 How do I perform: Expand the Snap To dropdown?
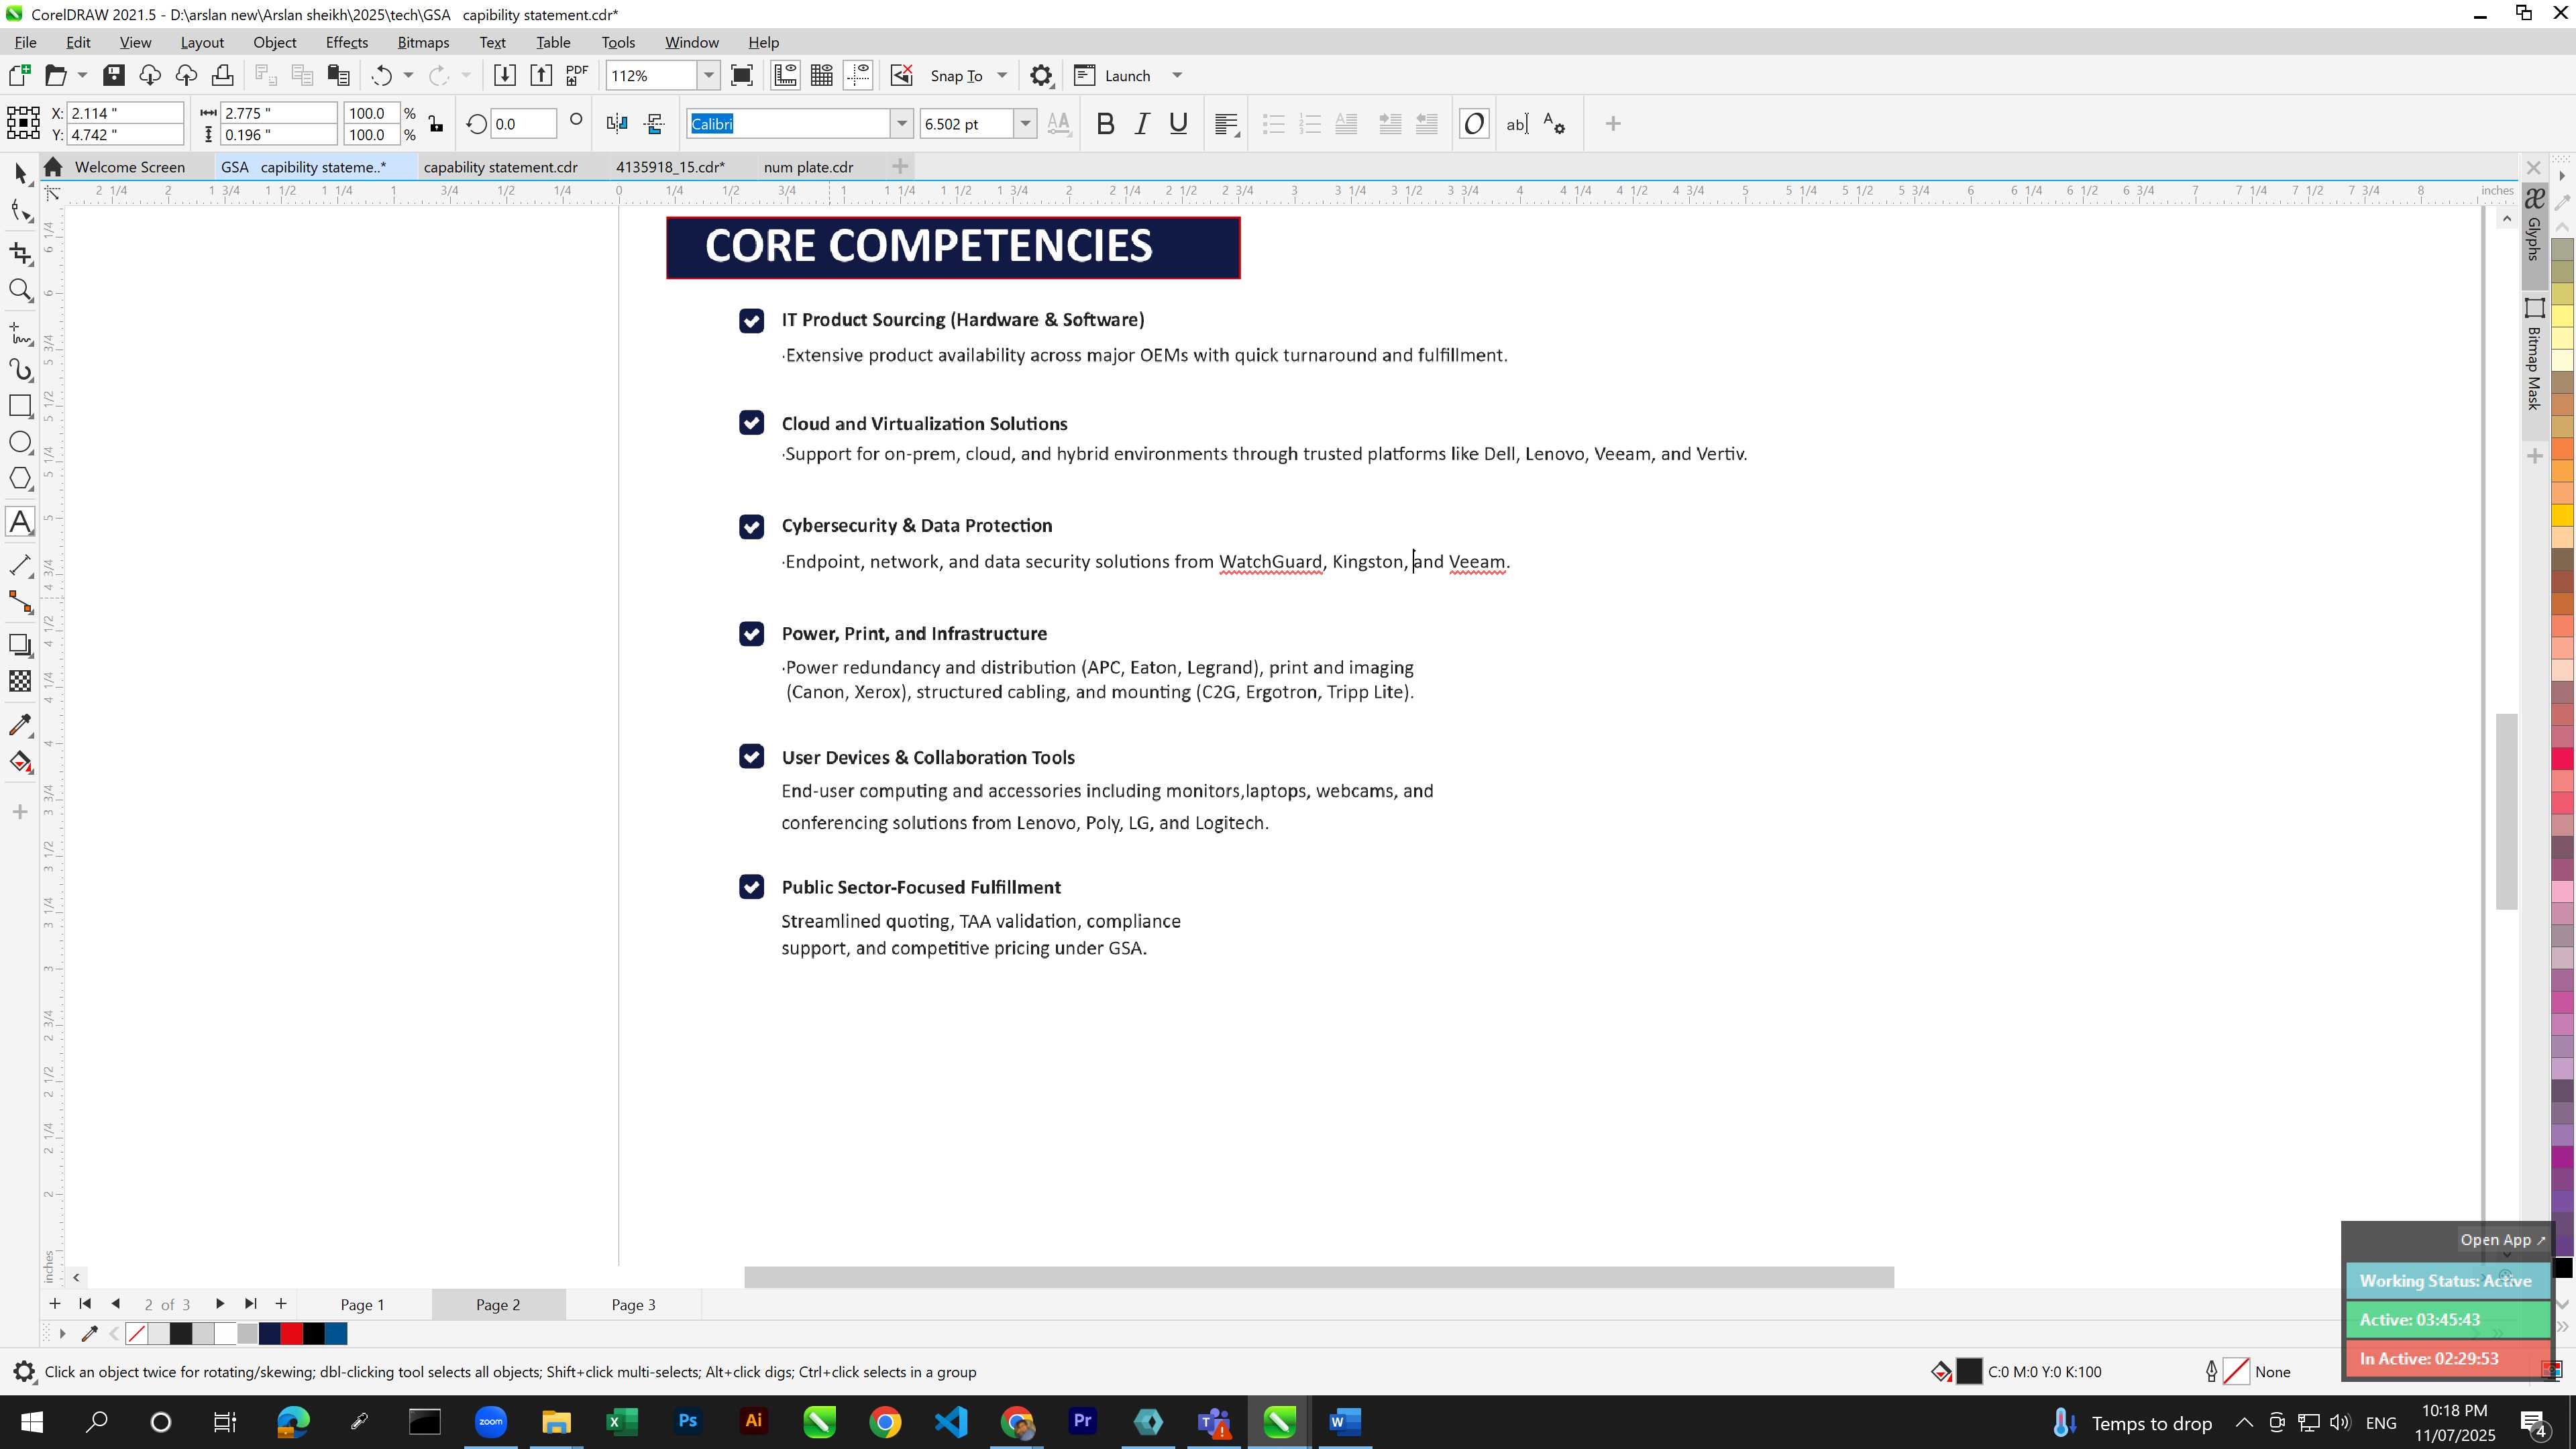1002,76
